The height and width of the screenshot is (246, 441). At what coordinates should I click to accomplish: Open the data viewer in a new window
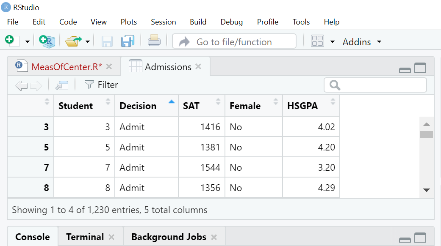(x=61, y=85)
